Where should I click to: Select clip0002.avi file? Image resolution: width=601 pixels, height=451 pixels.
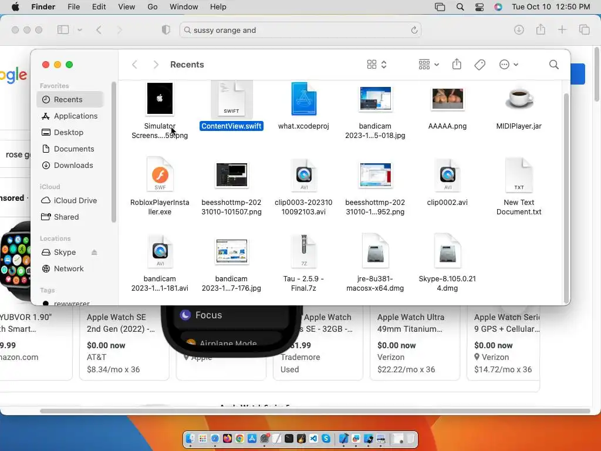pos(447,174)
